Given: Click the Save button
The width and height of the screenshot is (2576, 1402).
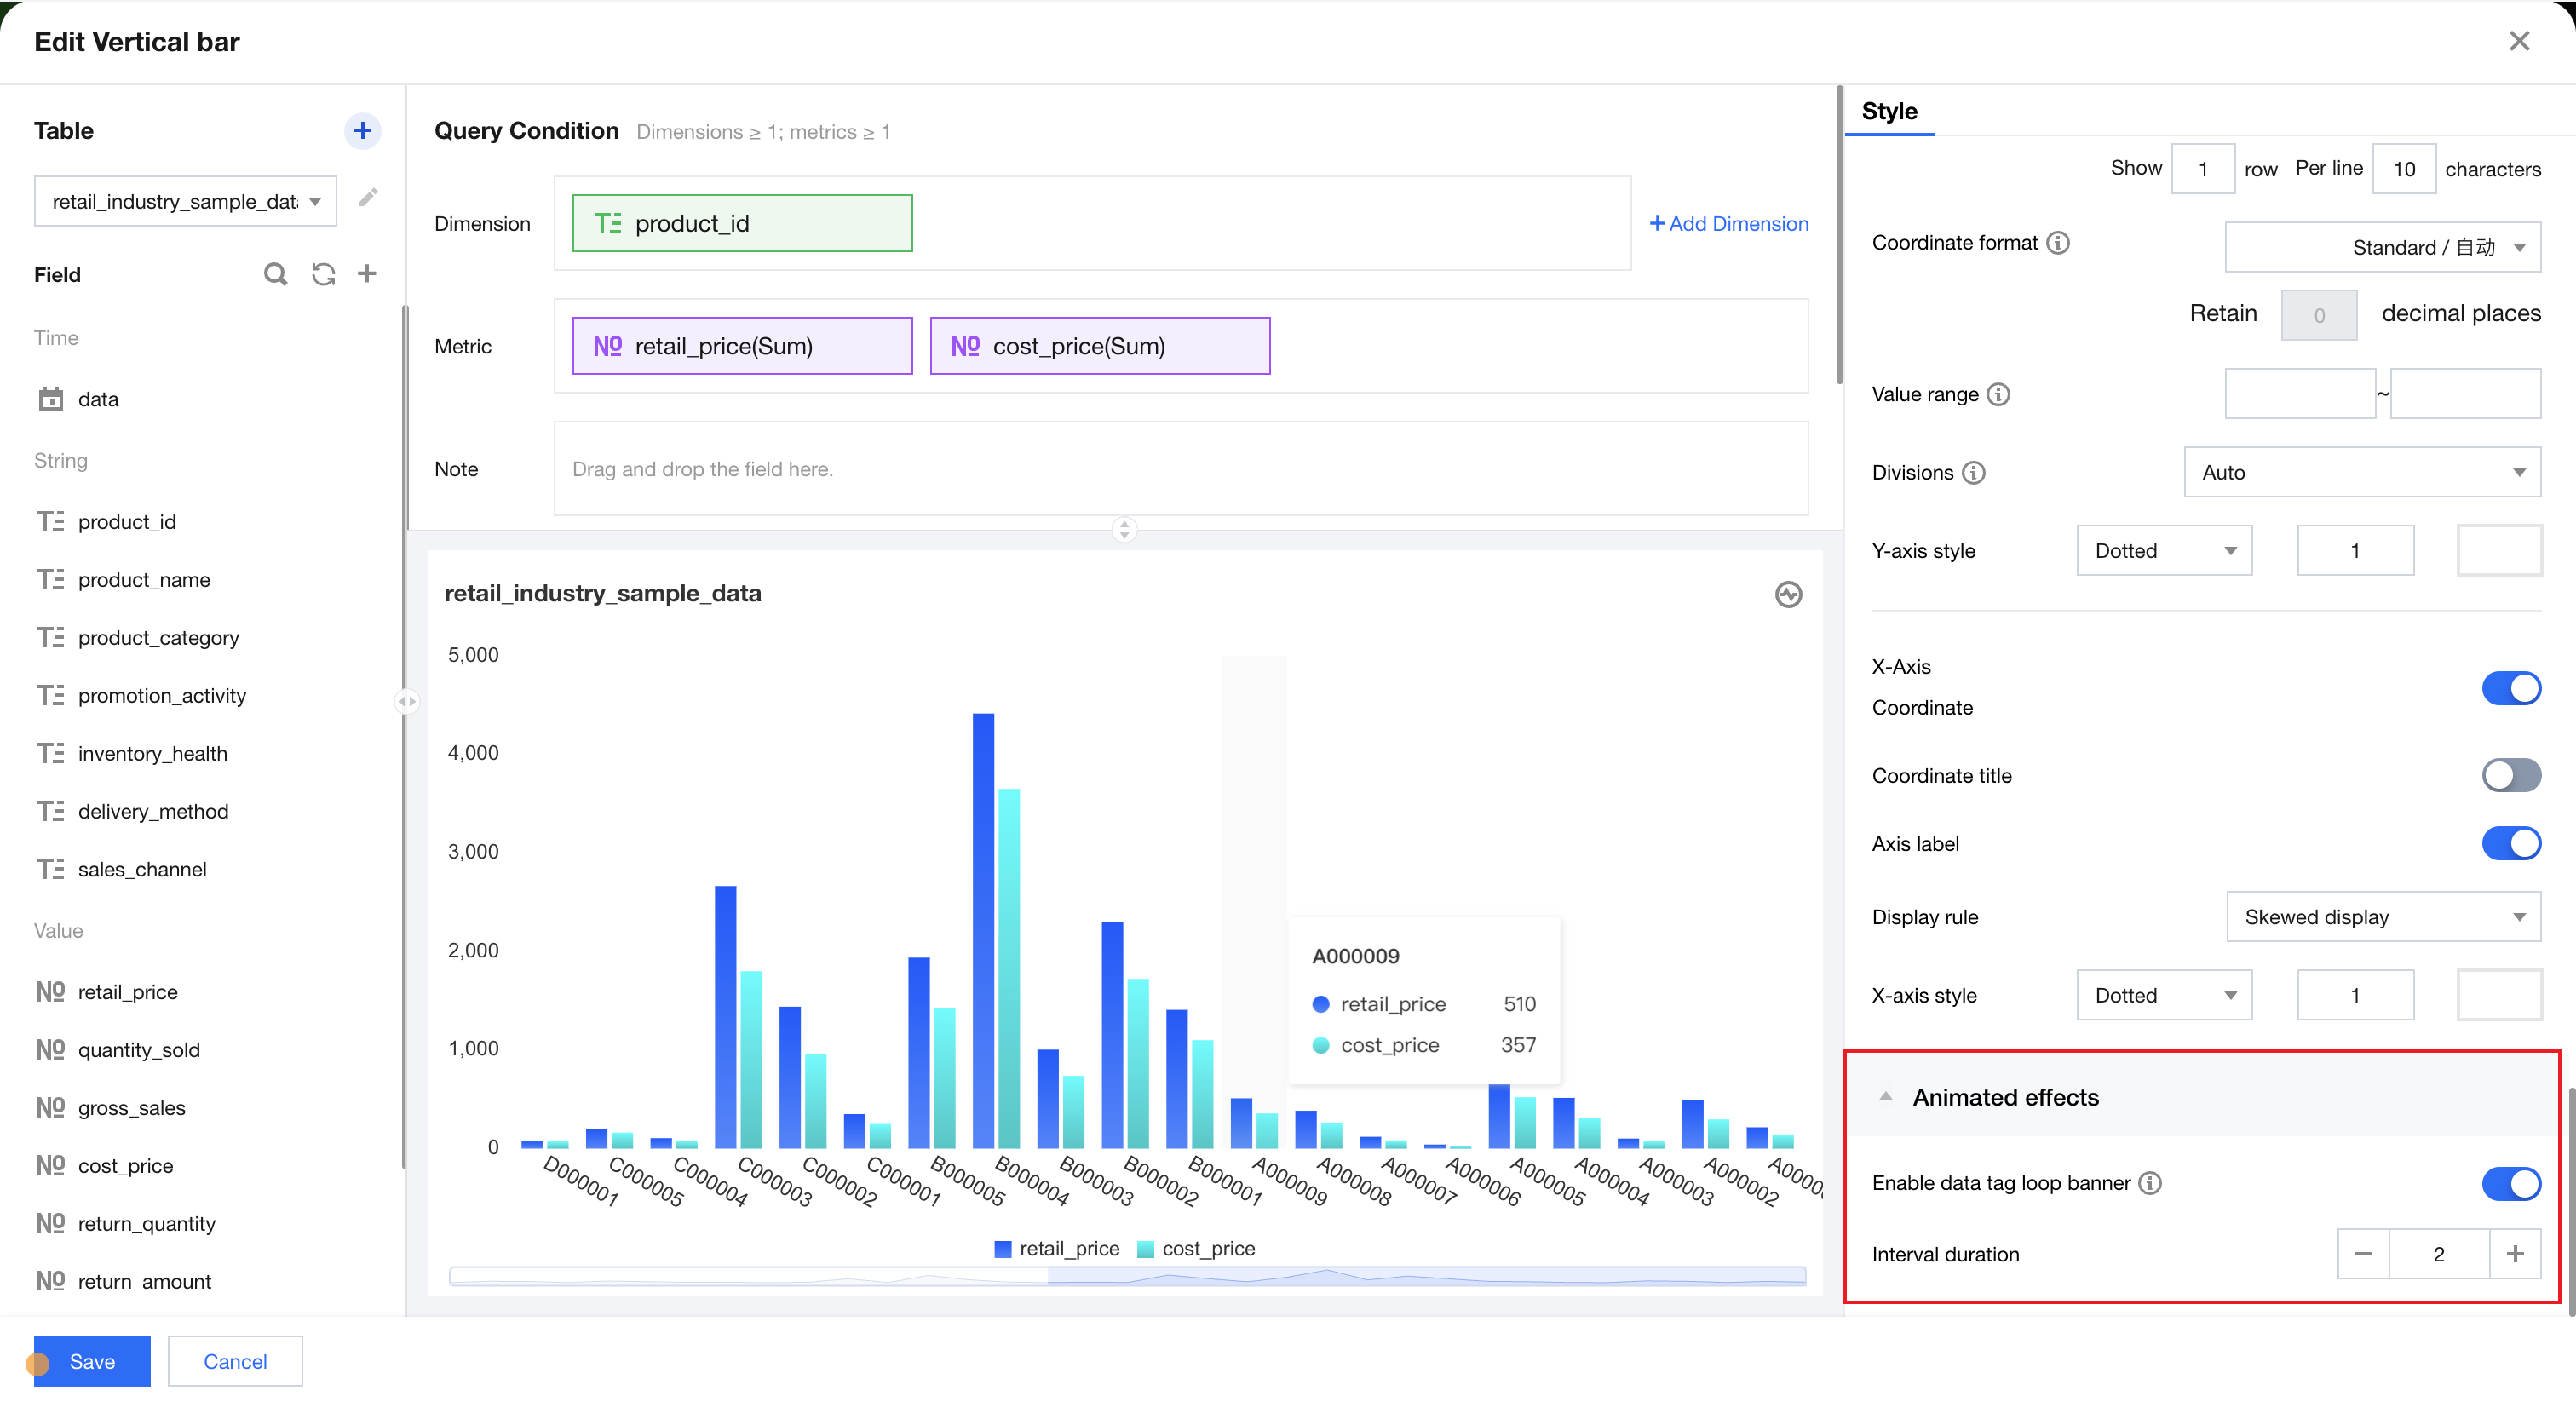Looking at the screenshot, I should (x=91, y=1361).
